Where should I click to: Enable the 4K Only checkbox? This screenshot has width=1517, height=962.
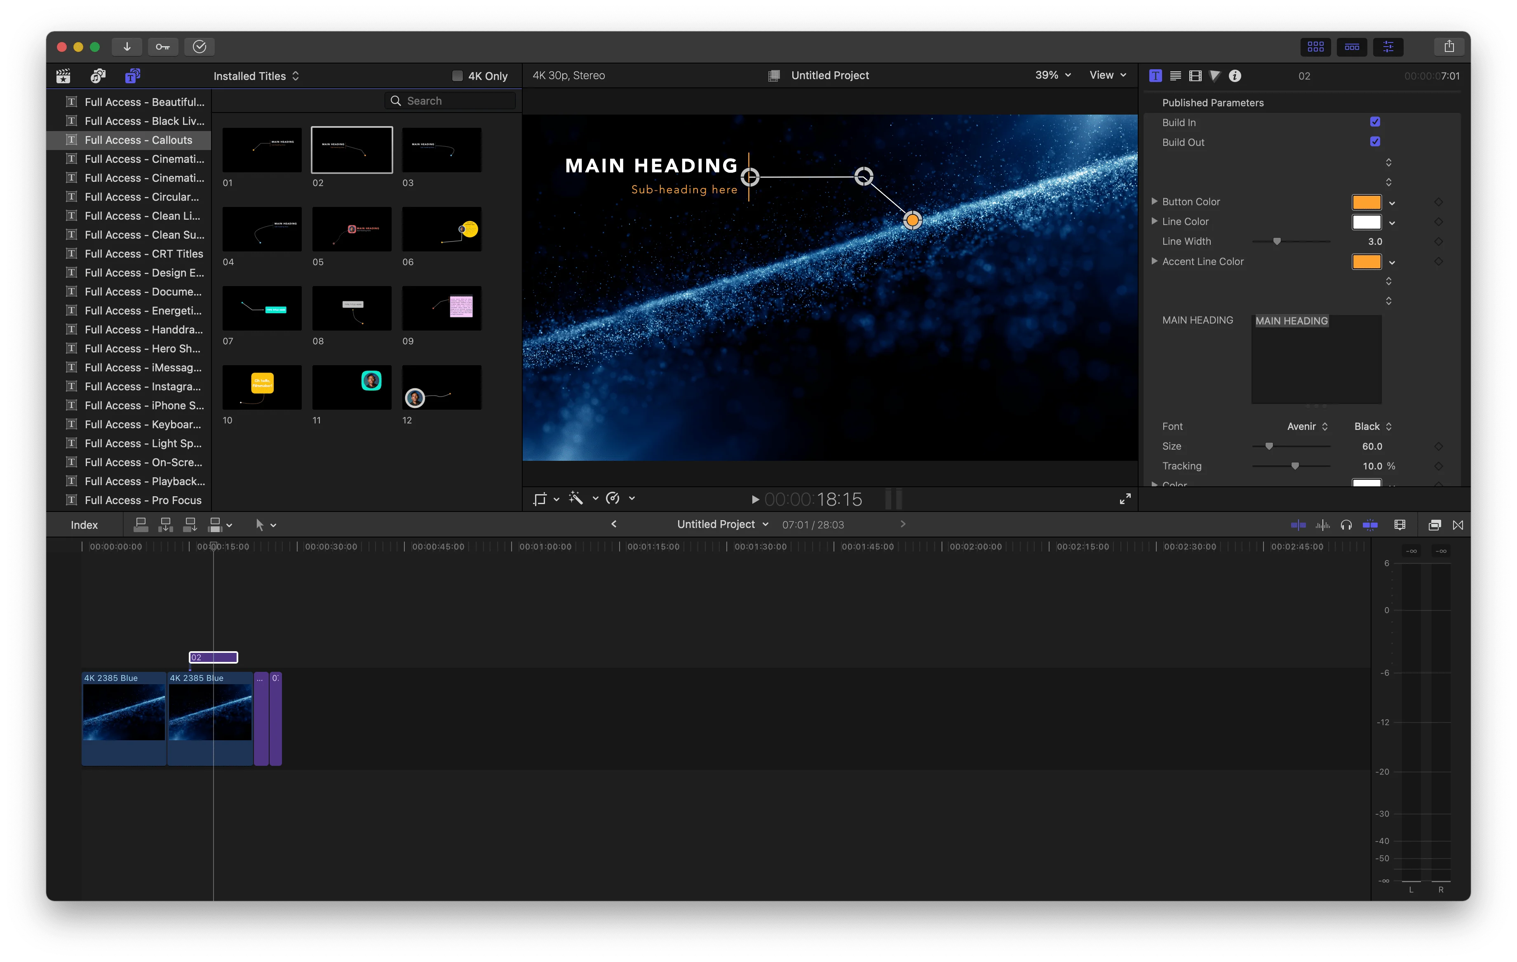(458, 76)
